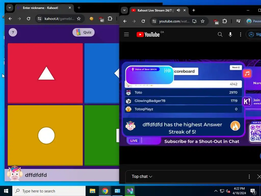Screen dimensions: 261x196
Task: Open network status in system tray
Action: pyautogui.click(x=222, y=191)
